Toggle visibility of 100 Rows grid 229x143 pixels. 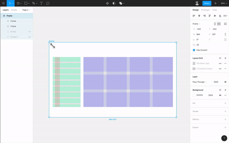pyautogui.click(x=220, y=63)
